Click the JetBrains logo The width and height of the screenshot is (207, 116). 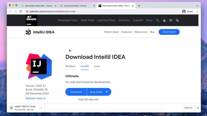tap(31, 20)
